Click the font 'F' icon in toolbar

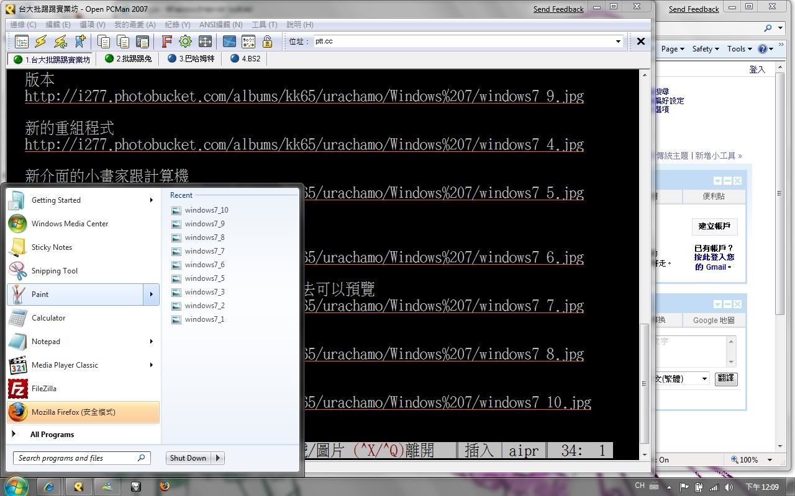[166, 42]
